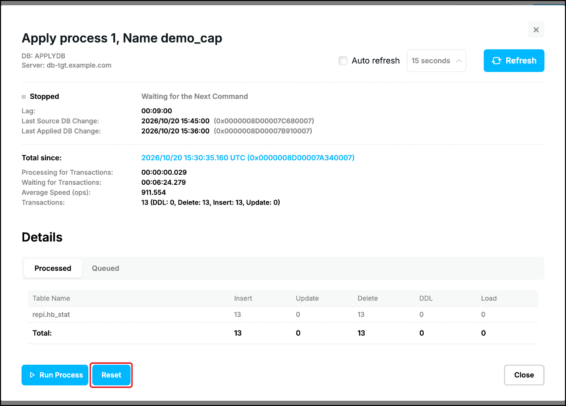Viewport: 566px width, 406px height.
Task: Click the Insert column header
Action: pyautogui.click(x=243, y=298)
